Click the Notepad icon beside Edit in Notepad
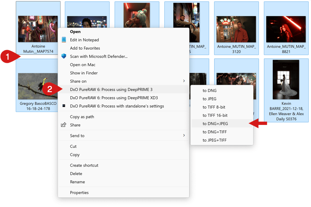Image resolution: width=311 pixels, height=207 pixels. click(64, 40)
